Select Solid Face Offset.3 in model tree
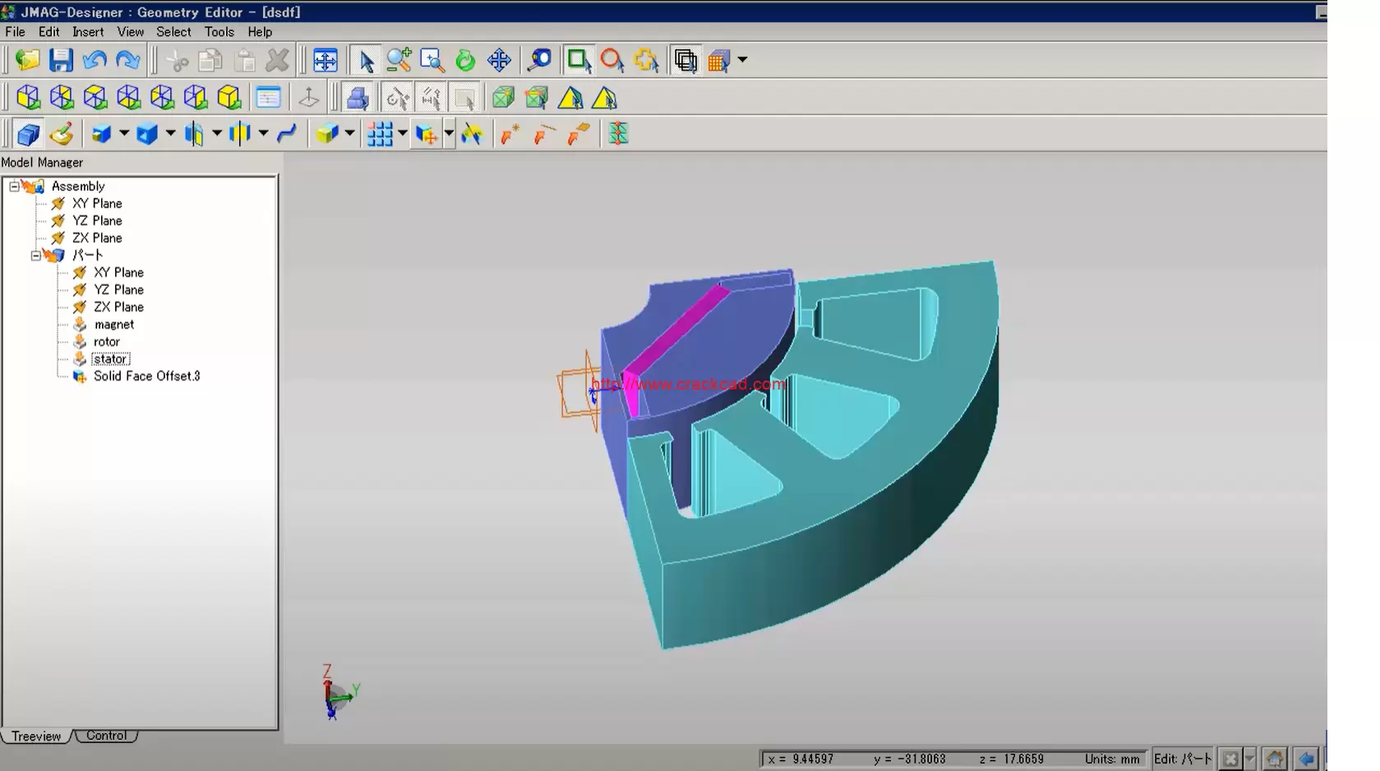This screenshot has width=1380, height=771. click(146, 376)
